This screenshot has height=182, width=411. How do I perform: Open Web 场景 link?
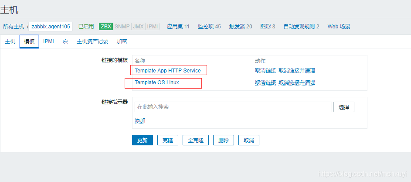click(x=339, y=27)
